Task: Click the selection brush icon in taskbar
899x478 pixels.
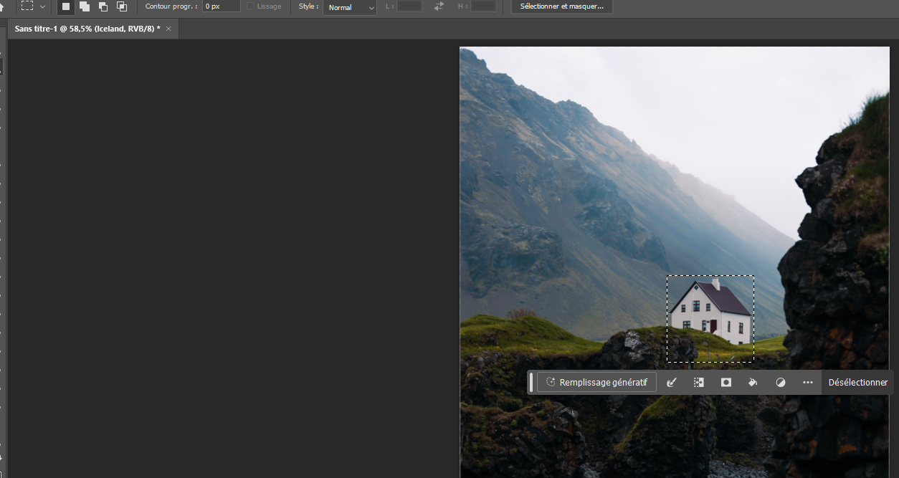Action: click(x=672, y=382)
